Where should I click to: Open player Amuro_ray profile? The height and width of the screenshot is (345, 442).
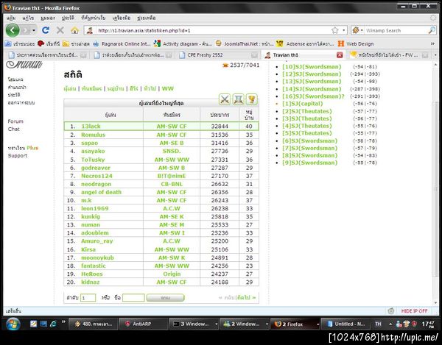97,241
